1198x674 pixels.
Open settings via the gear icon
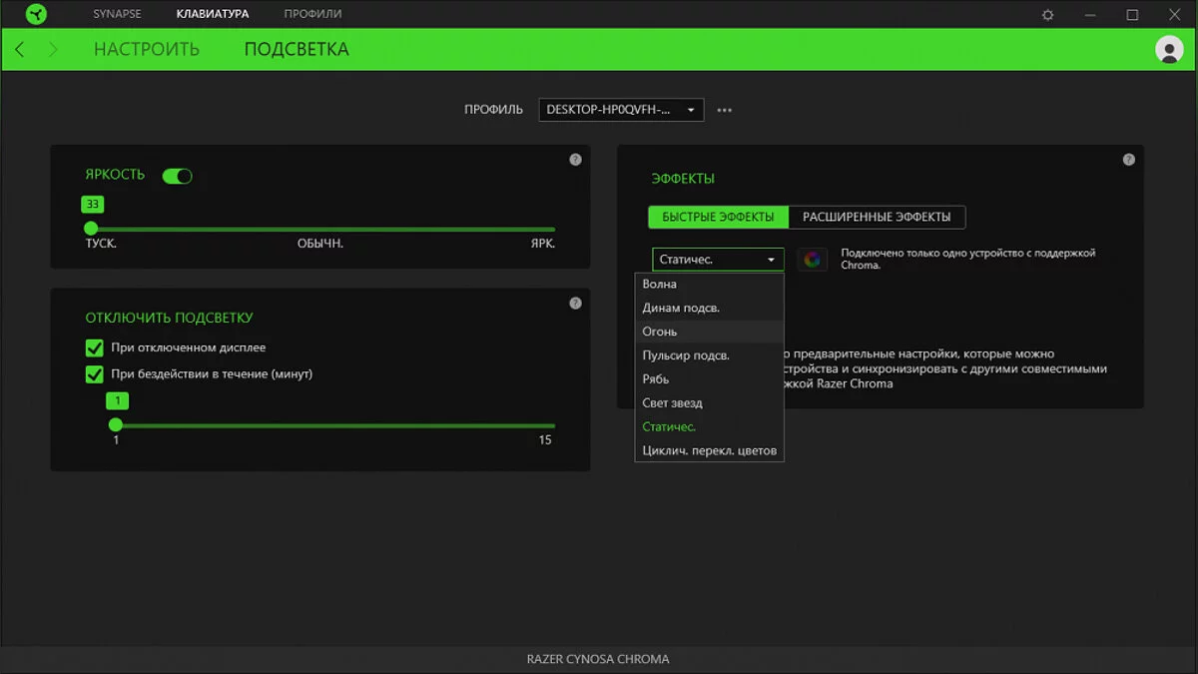pos(1047,15)
